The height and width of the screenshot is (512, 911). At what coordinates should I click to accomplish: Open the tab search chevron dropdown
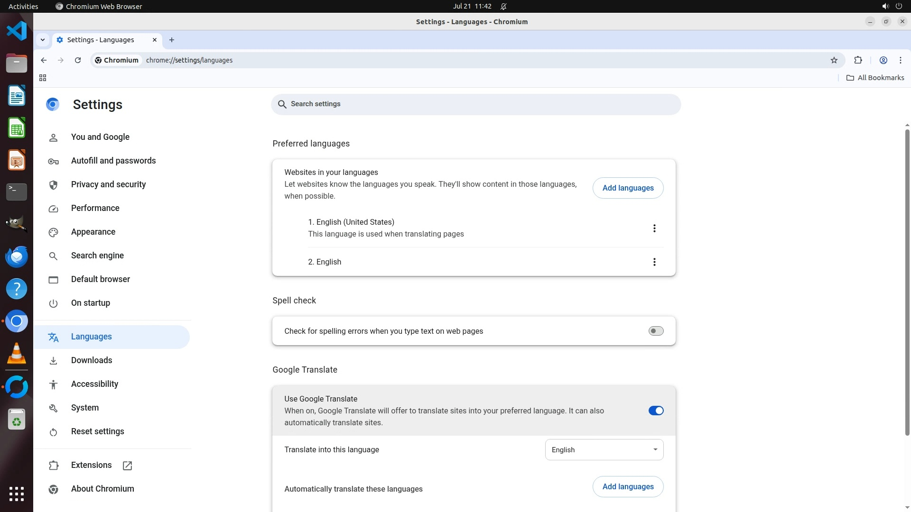tap(43, 40)
